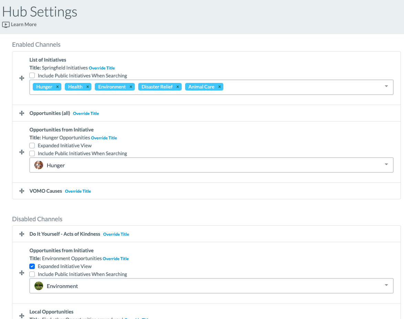Click the Disaster Relief tag label

(x=157, y=87)
